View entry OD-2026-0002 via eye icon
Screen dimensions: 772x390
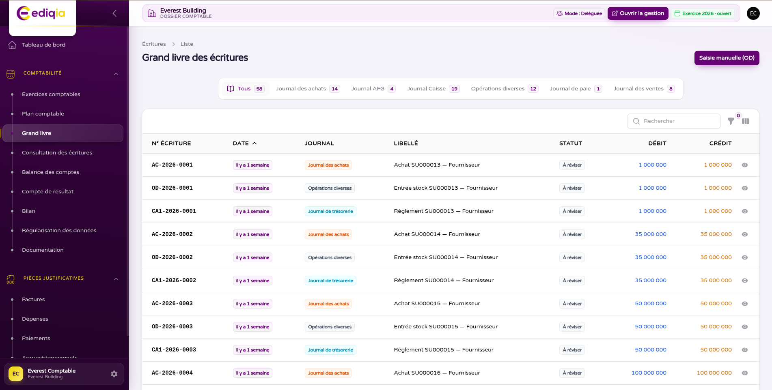745,257
